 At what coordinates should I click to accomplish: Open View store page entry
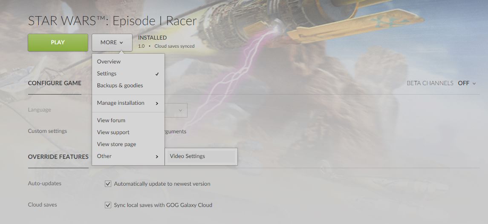click(x=128, y=144)
